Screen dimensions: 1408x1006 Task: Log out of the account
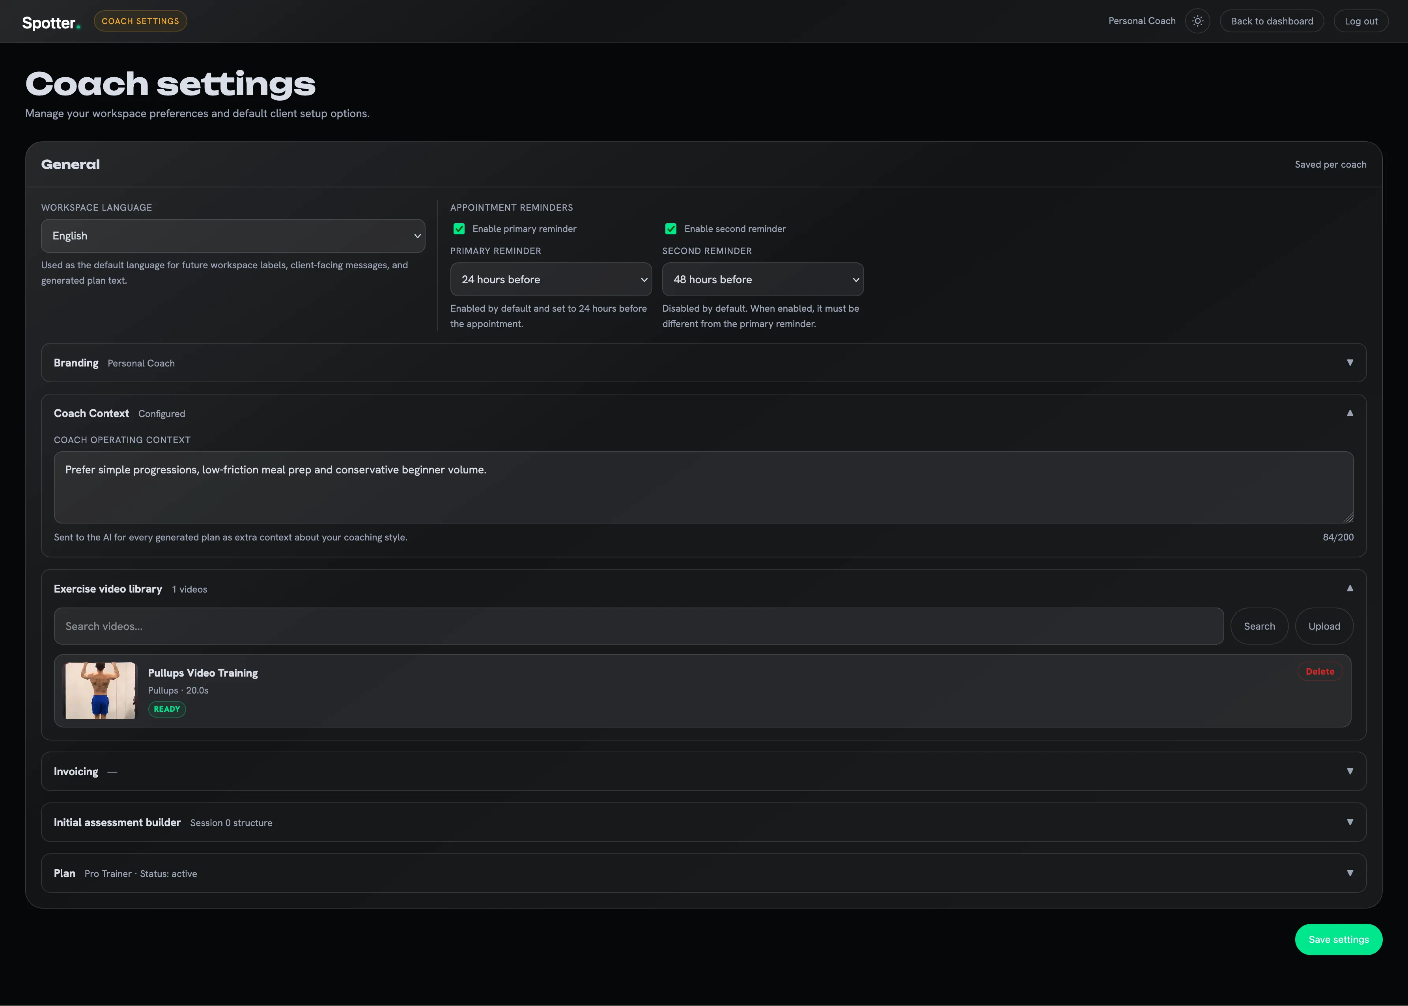1361,21
